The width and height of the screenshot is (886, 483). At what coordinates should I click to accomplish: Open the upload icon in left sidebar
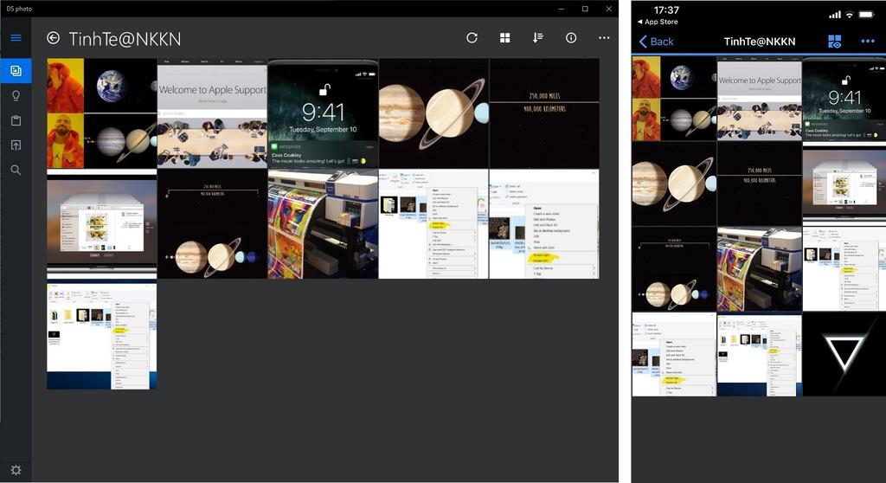point(16,145)
